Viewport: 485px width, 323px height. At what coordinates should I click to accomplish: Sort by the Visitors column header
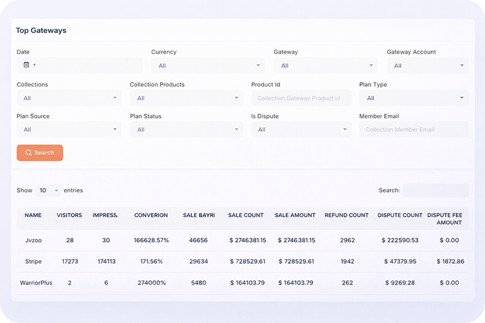tap(69, 215)
